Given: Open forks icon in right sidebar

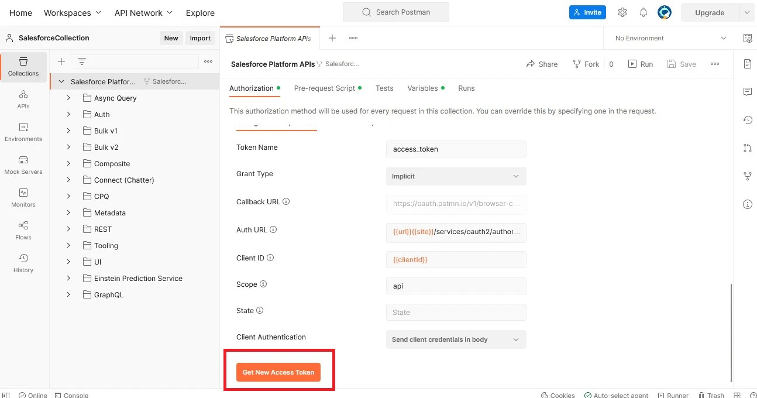Looking at the screenshot, I should pos(748,176).
